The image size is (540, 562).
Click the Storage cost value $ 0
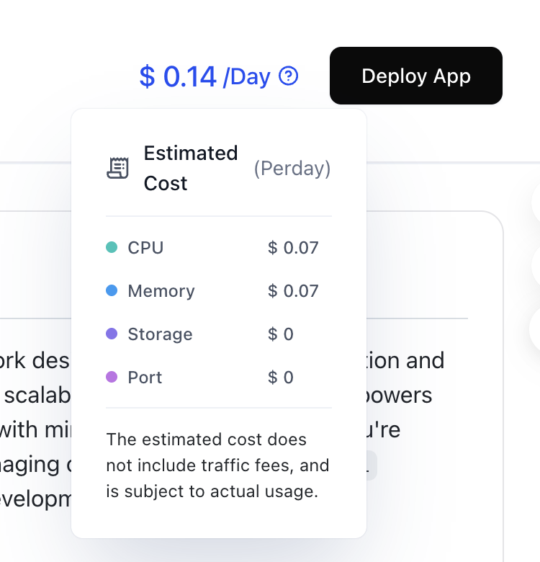click(x=280, y=334)
